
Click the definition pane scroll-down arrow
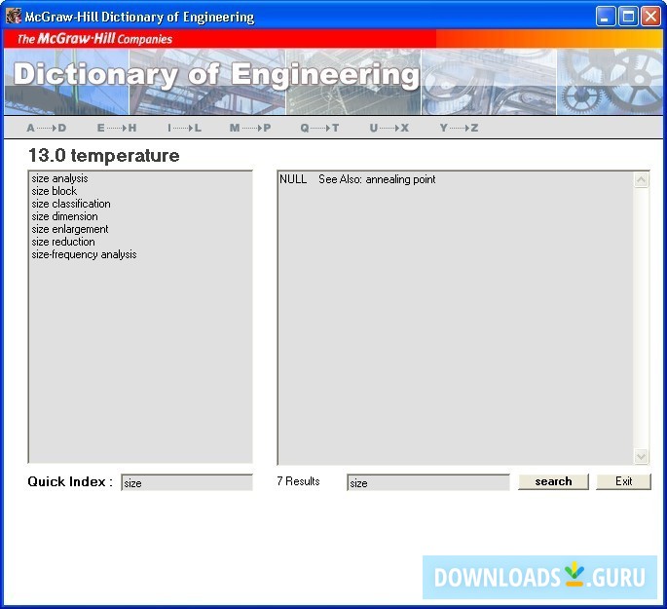(x=641, y=456)
